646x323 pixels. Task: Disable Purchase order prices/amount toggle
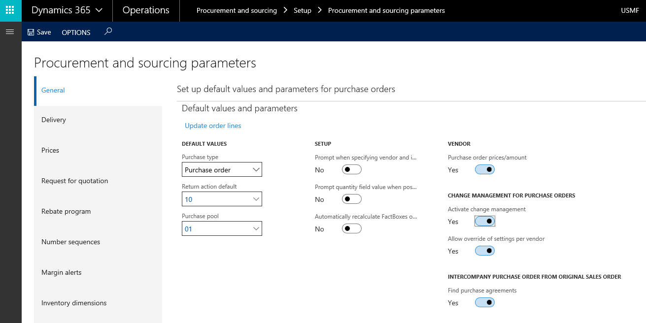click(484, 169)
